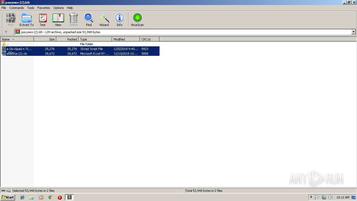Launch Internet Explorer from taskbar
This screenshot has width=357, height=201.
(22, 197)
